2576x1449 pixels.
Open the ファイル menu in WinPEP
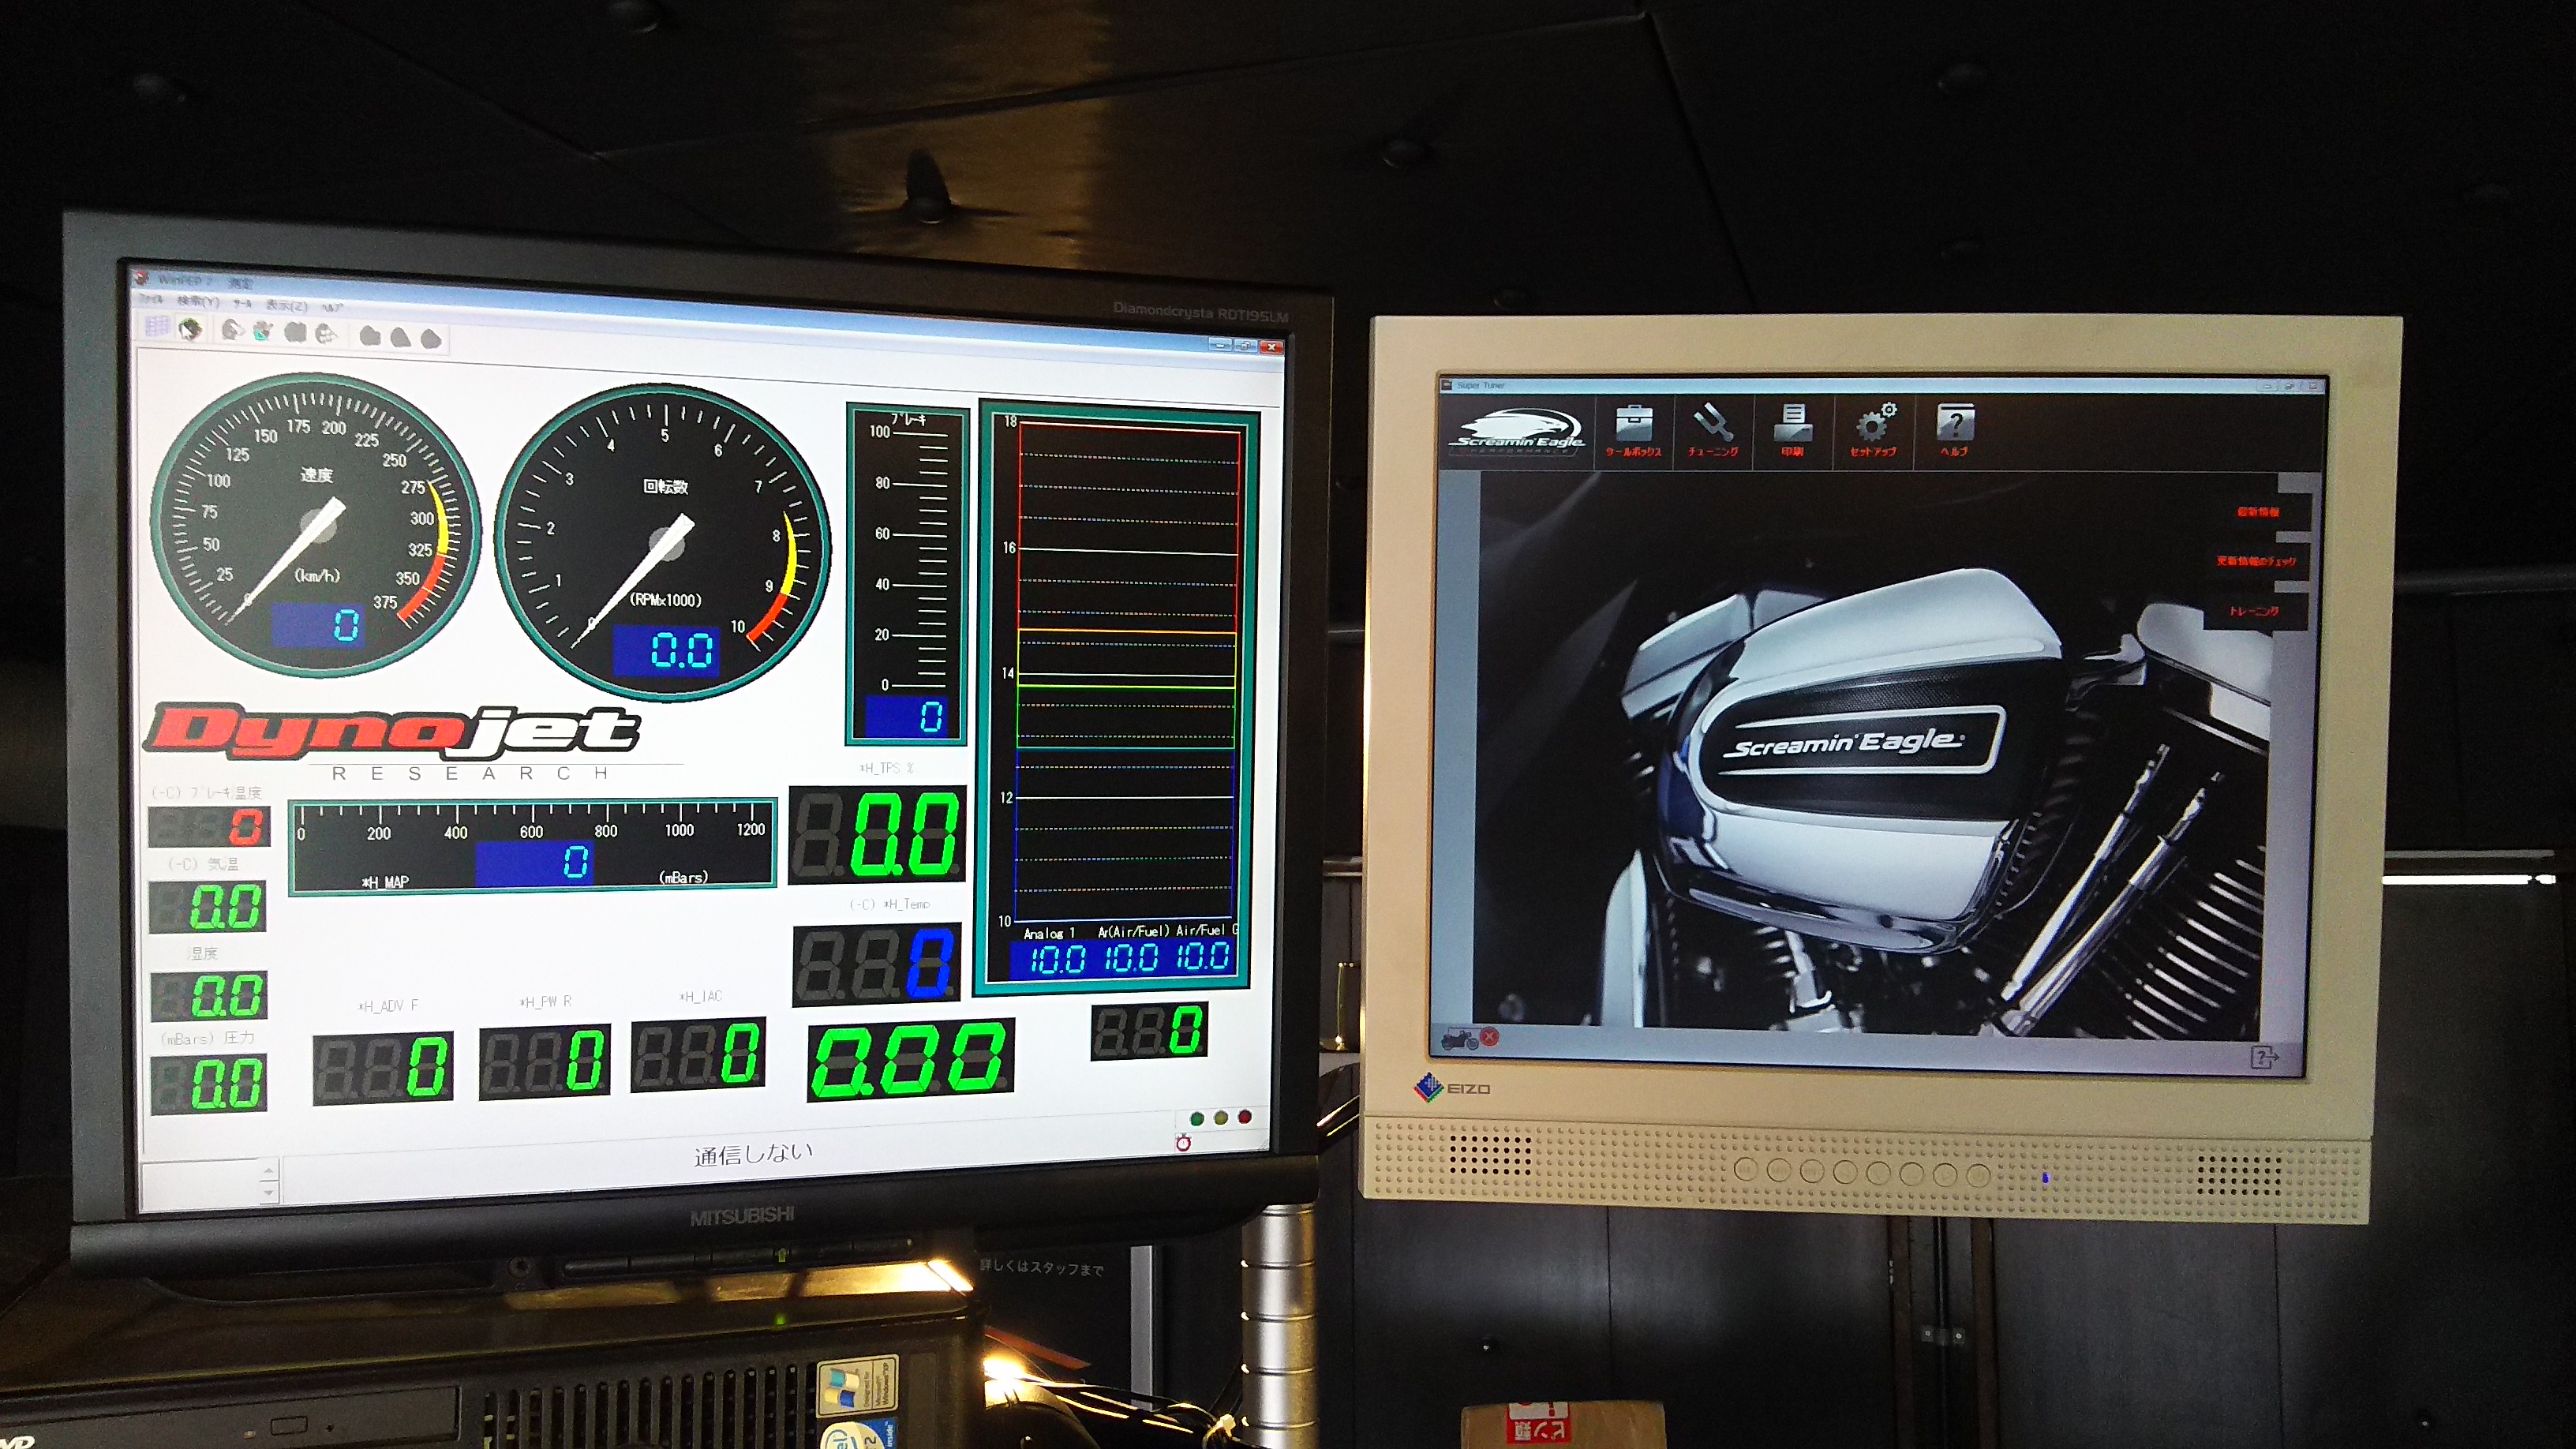point(150,299)
